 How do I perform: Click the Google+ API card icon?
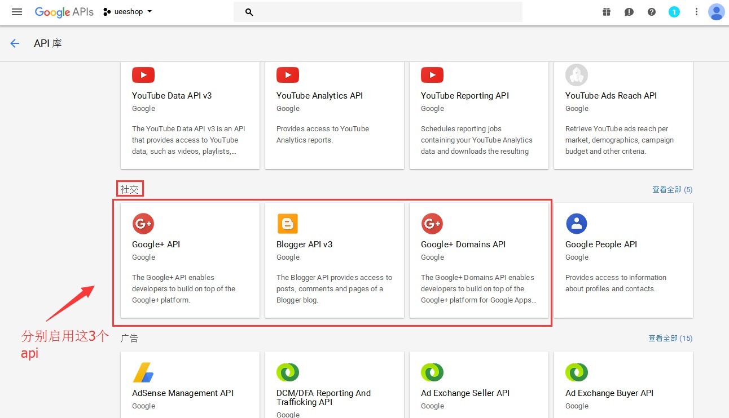[143, 224]
